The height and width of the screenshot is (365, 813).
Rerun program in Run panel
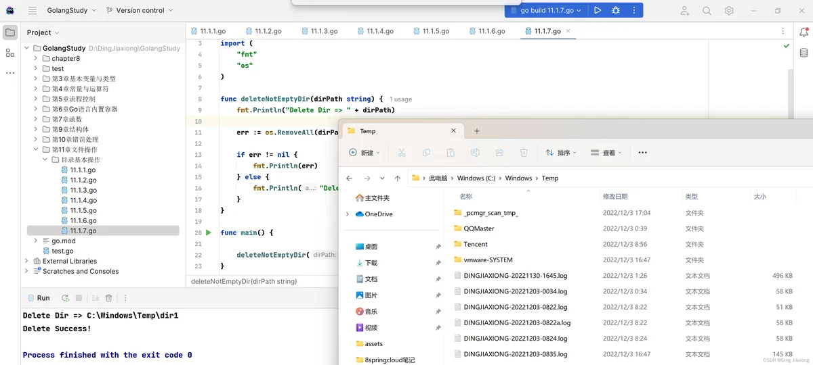pos(65,298)
